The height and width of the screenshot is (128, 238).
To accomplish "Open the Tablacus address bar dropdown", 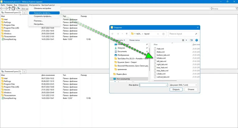I will click(x=210, y=9).
